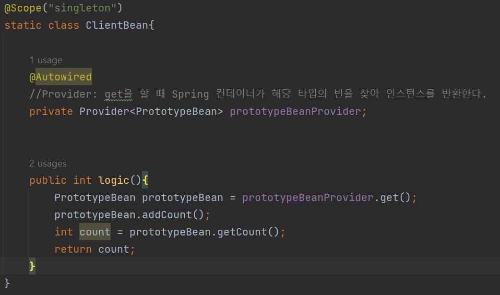This screenshot has width=500, height=295.
Task: Click prototypeBeanProvider in the get() call line
Action: tap(308, 197)
